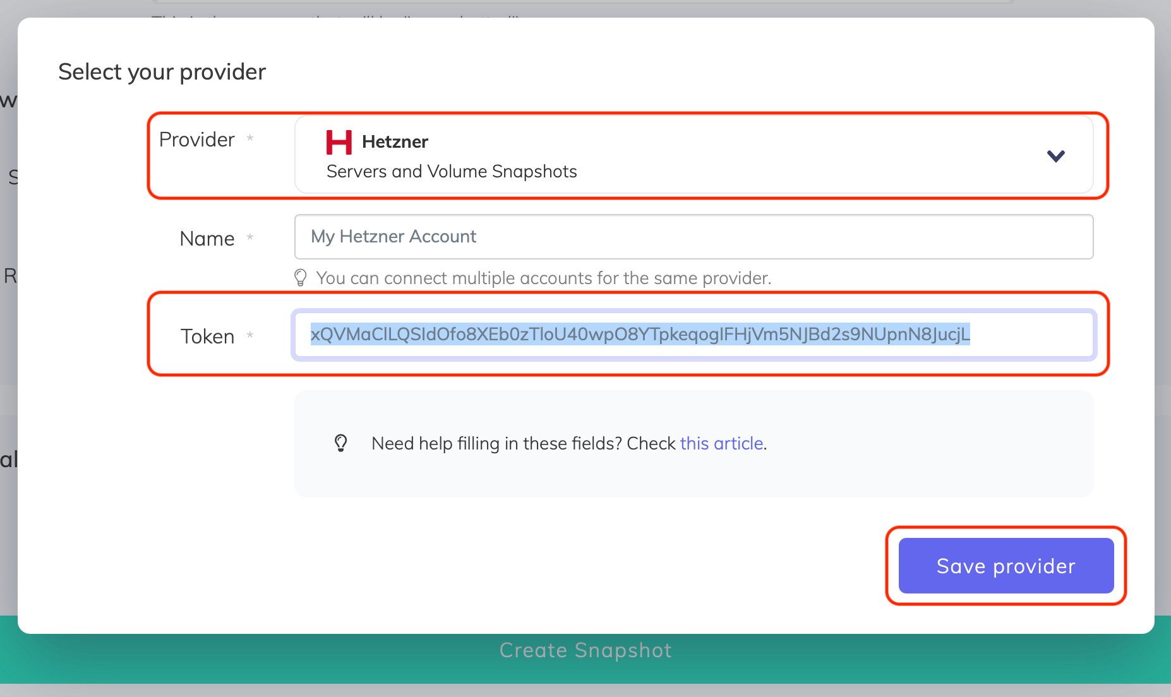Open the chevron arrow on the Provider field
Screen dimensions: 1171x697
(1055, 155)
